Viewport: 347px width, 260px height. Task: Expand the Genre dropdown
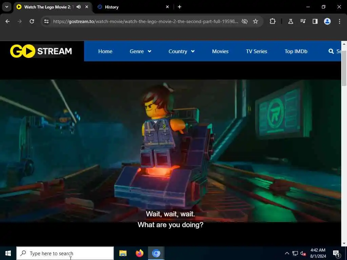140,51
